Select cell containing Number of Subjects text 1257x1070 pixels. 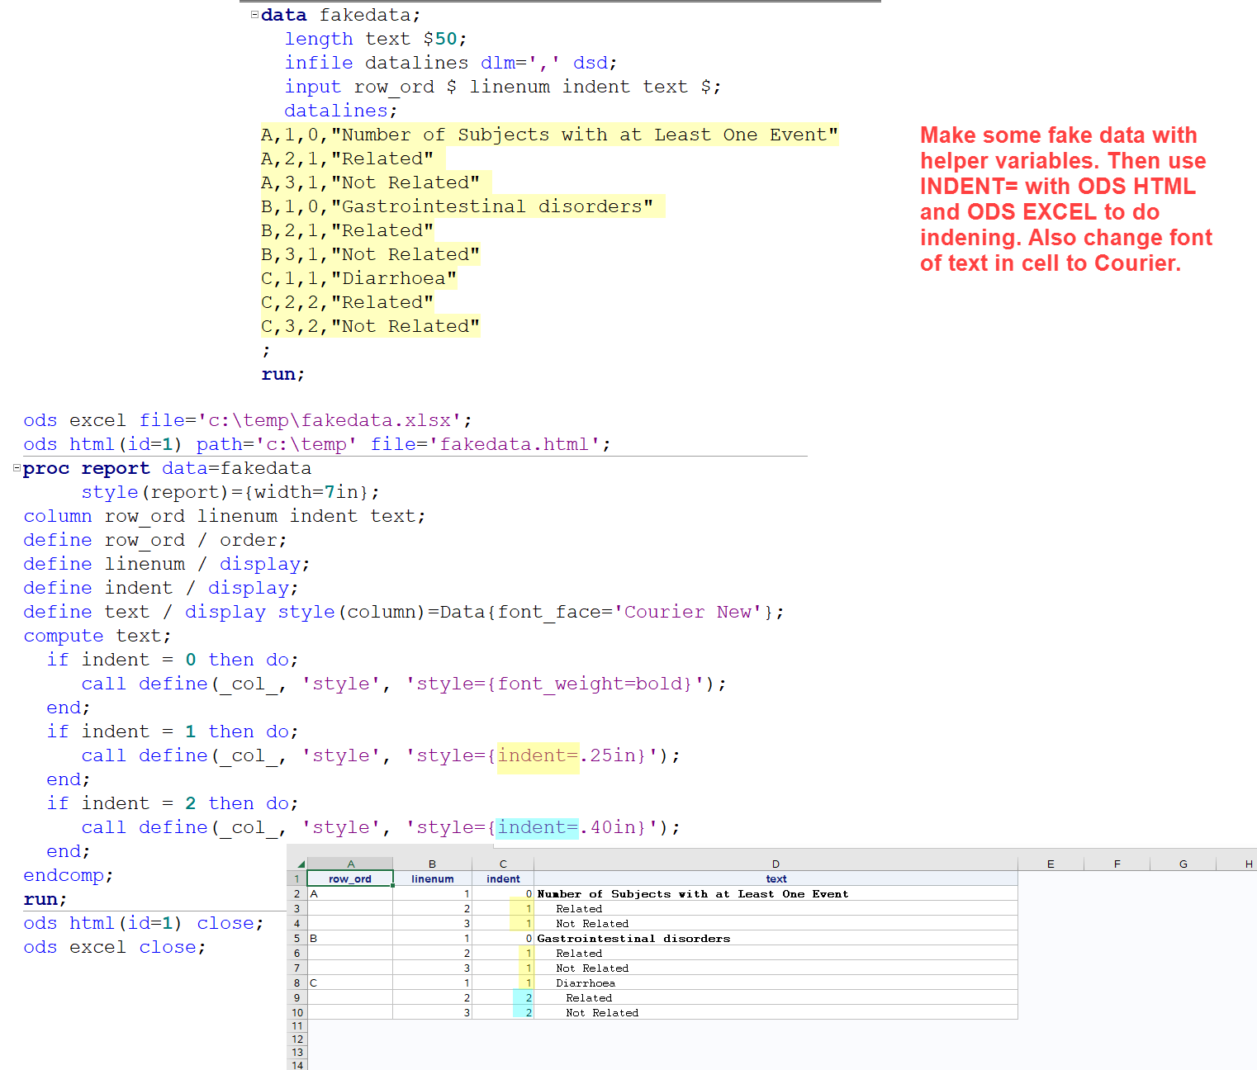[692, 894]
